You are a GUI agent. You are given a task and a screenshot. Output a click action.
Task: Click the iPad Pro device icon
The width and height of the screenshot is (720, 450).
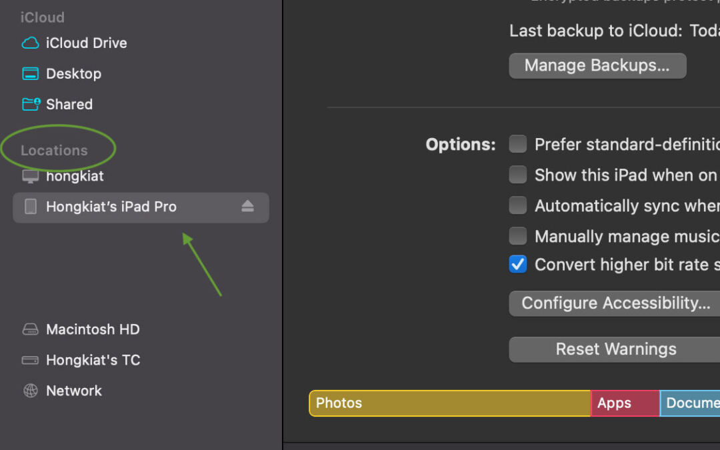pyautogui.click(x=31, y=207)
